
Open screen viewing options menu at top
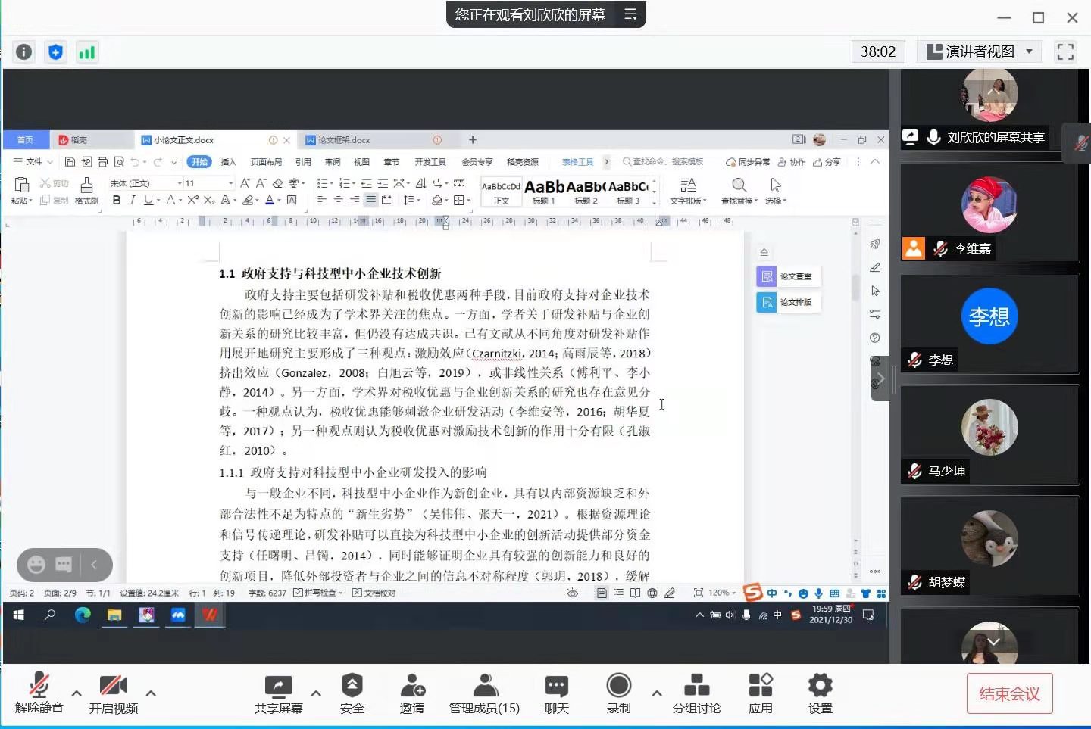point(630,14)
